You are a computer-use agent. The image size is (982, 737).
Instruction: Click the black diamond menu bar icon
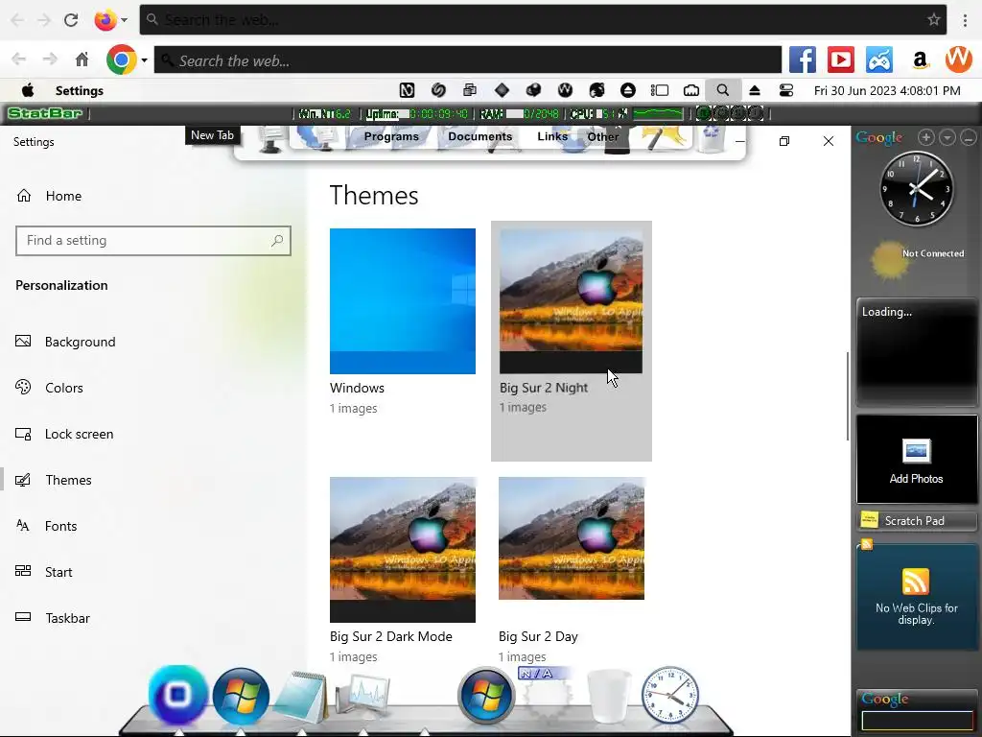click(x=502, y=90)
